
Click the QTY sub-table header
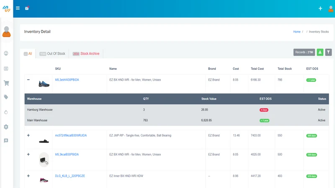(146, 99)
